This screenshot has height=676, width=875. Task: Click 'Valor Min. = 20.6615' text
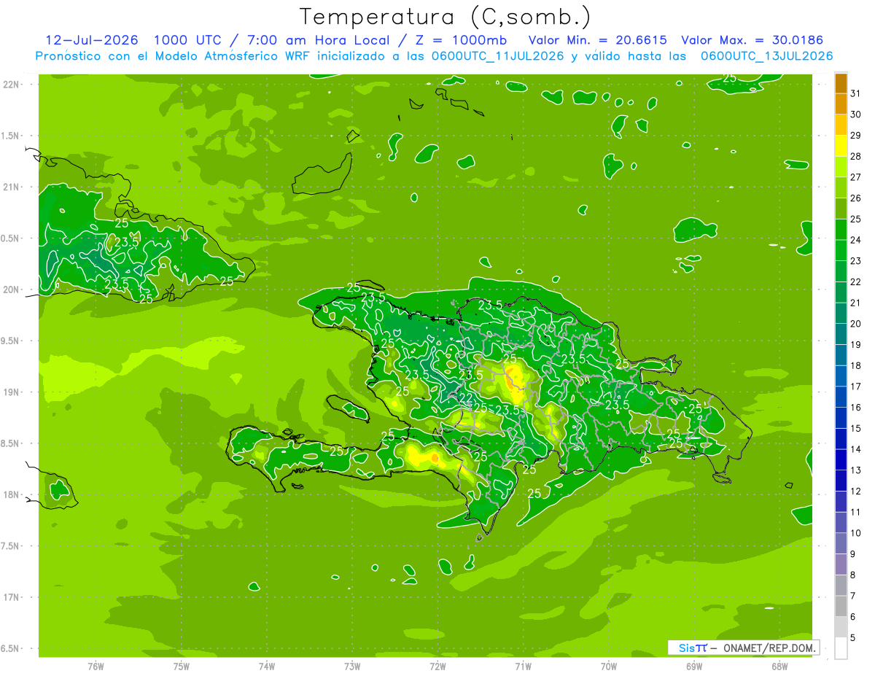pyautogui.click(x=597, y=40)
